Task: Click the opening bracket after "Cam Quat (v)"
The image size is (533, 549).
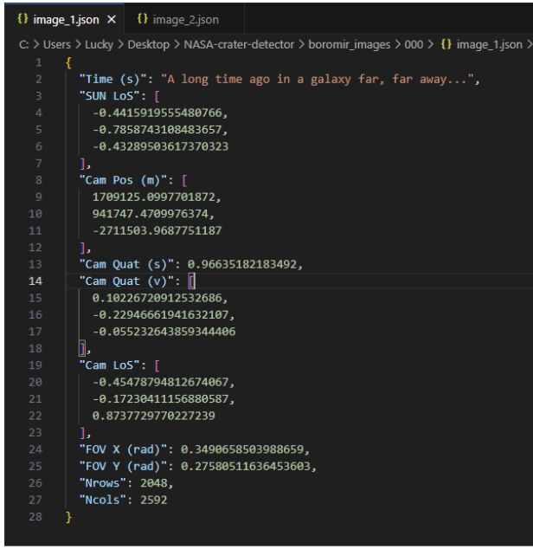Action: point(191,281)
